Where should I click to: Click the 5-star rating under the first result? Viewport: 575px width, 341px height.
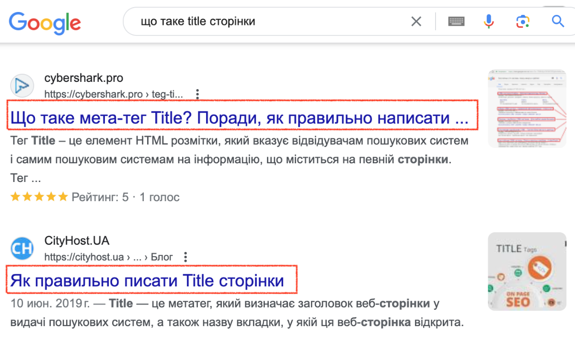coord(38,196)
